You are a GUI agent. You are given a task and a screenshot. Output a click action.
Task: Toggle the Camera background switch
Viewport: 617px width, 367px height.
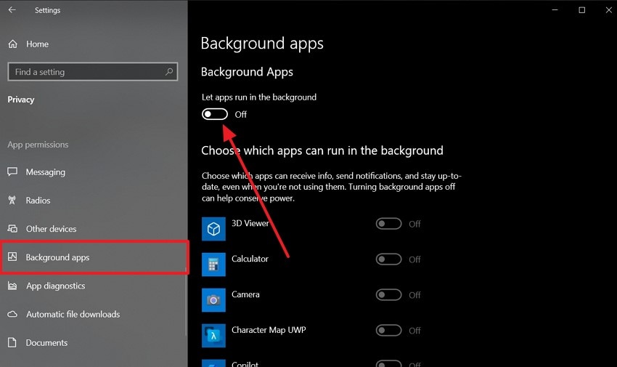(388, 295)
